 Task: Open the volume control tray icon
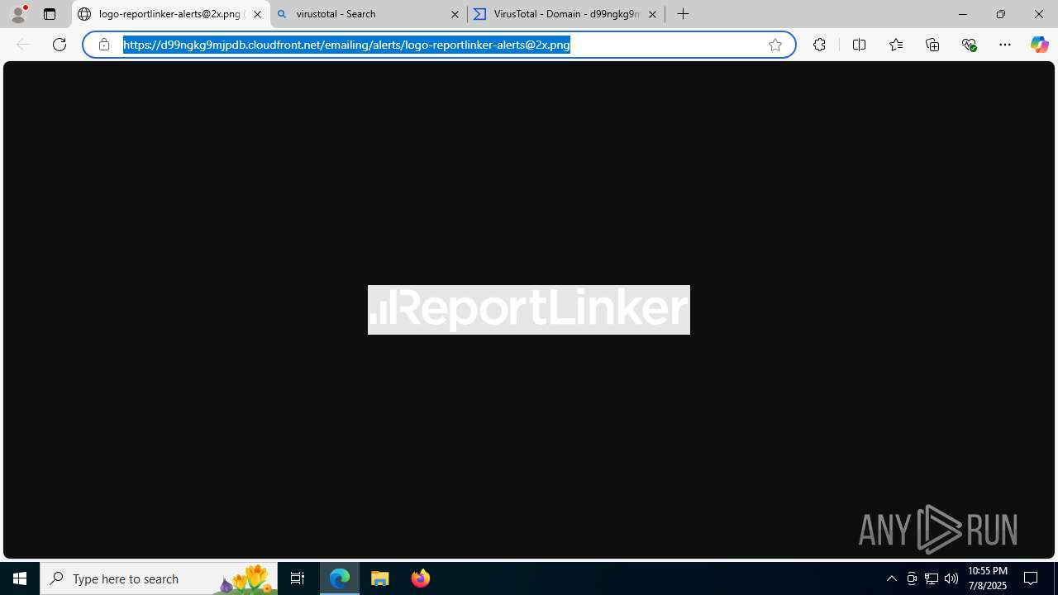[951, 578]
